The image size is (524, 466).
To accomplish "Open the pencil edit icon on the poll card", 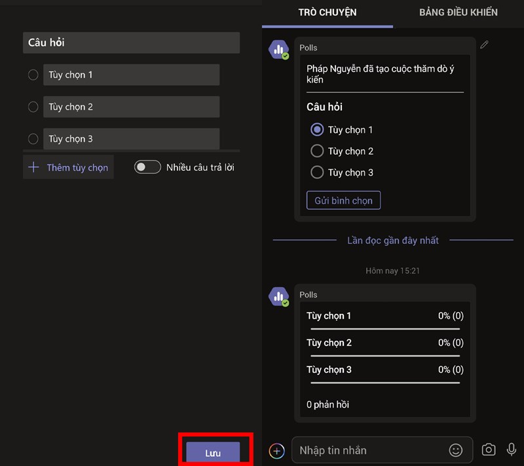I will pos(484,45).
